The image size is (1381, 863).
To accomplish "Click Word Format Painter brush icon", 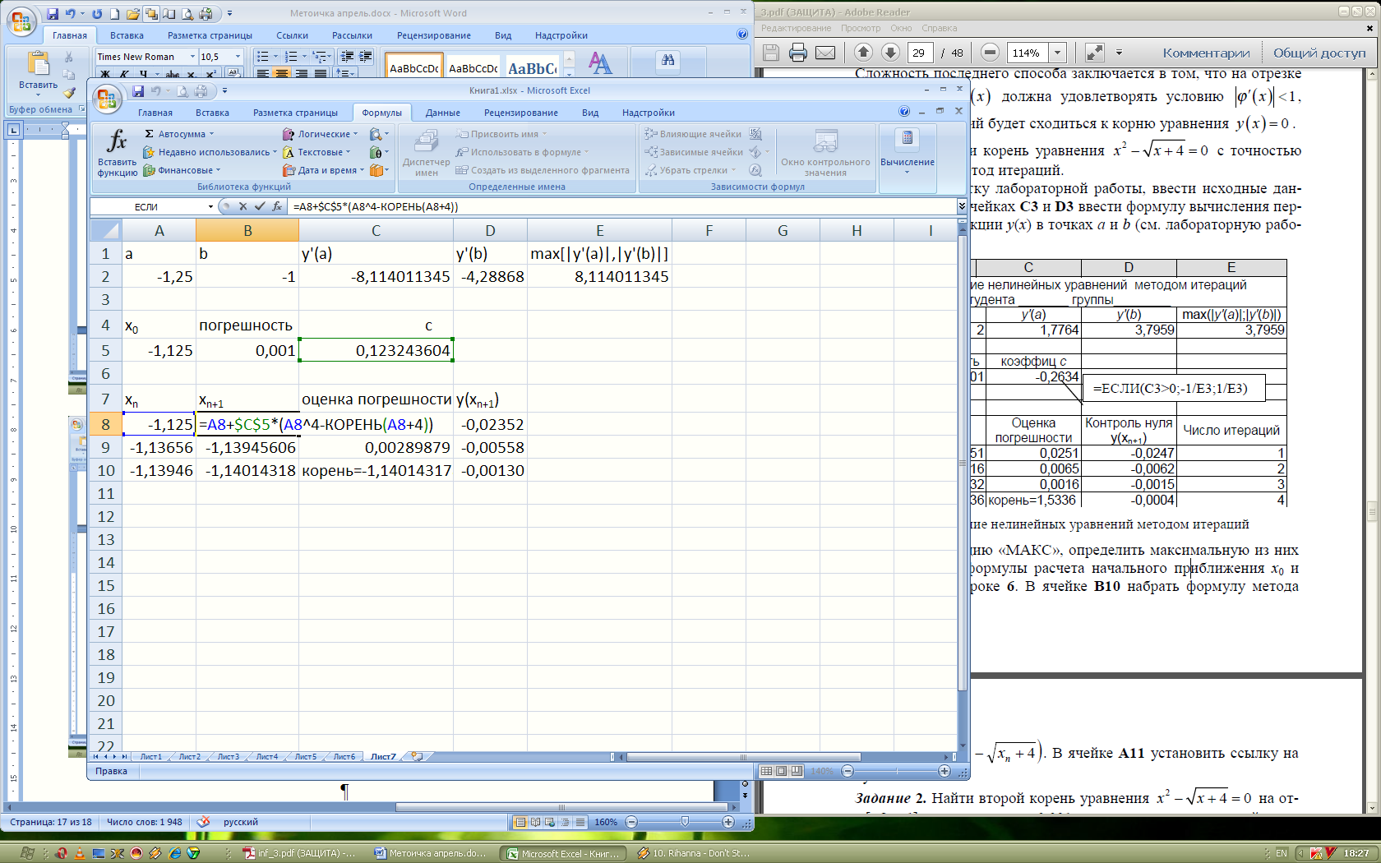I will [69, 92].
